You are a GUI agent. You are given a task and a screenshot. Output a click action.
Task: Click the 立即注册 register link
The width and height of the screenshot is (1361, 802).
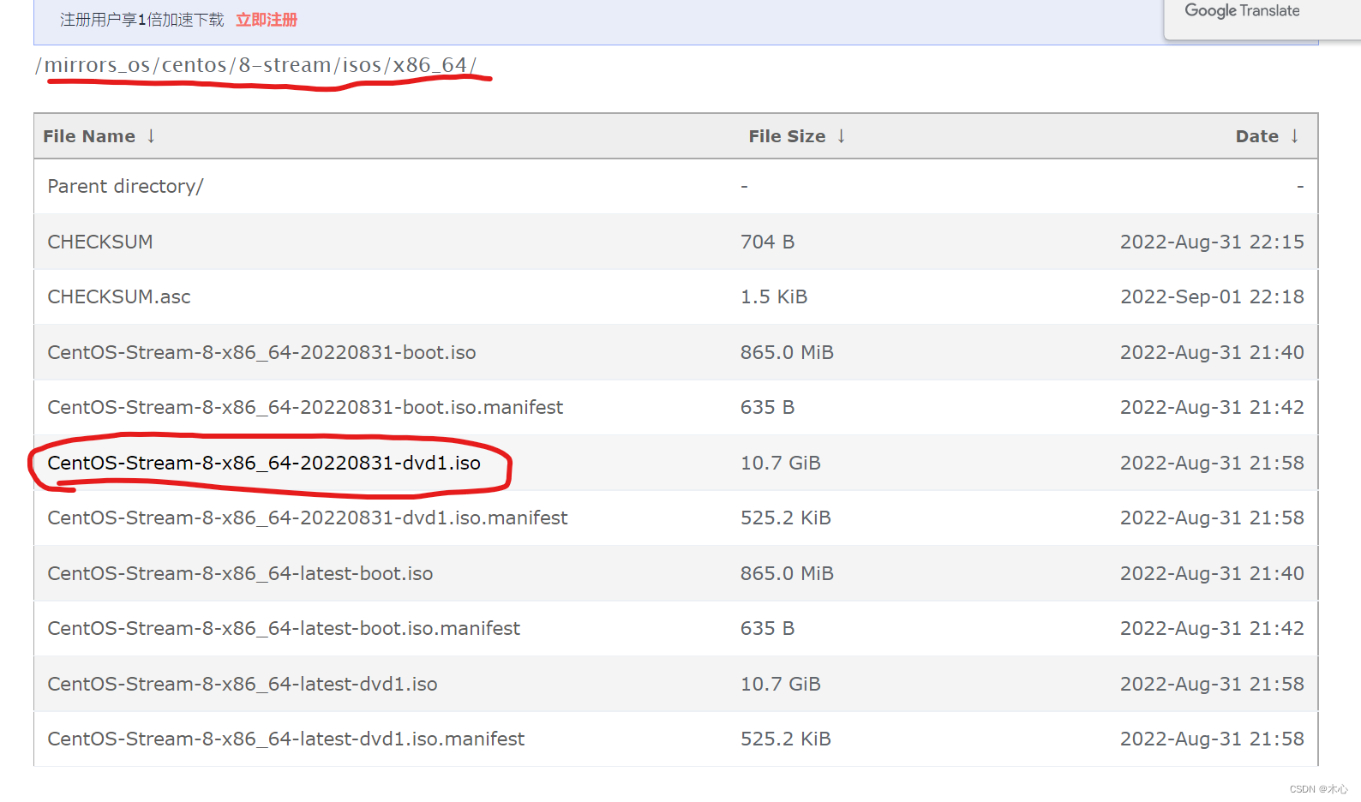pos(267,20)
